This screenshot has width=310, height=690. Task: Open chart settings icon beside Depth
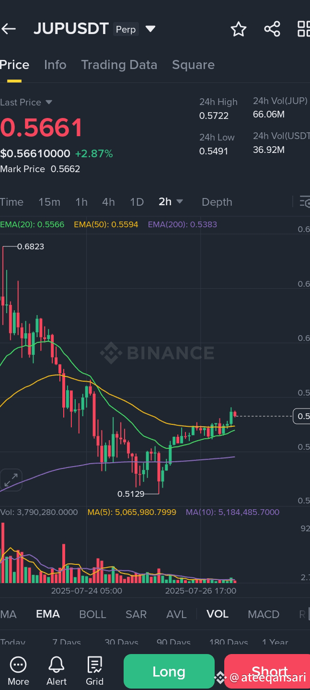coord(305,202)
